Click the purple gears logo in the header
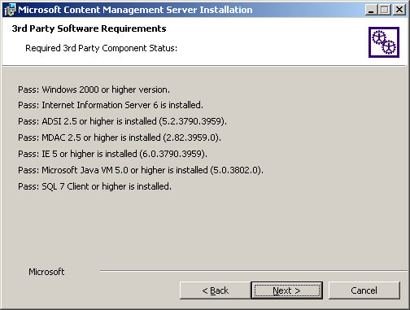410x310 pixels. (x=384, y=42)
